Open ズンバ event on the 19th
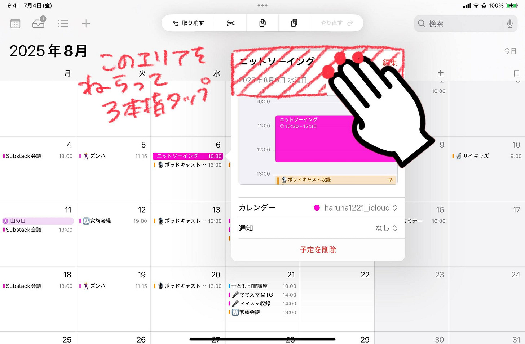 [113, 286]
